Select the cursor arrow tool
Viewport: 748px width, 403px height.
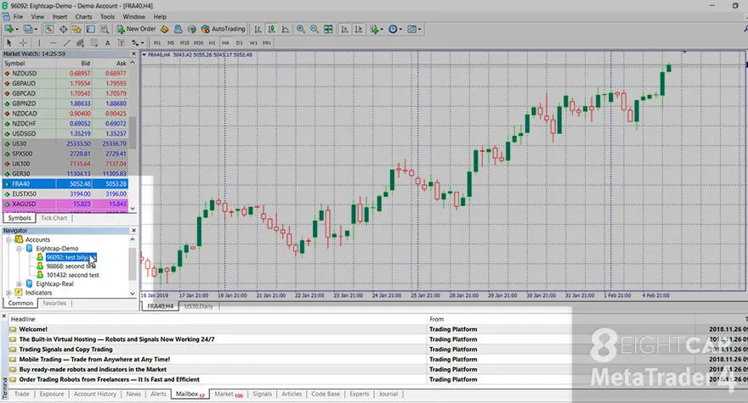point(9,43)
